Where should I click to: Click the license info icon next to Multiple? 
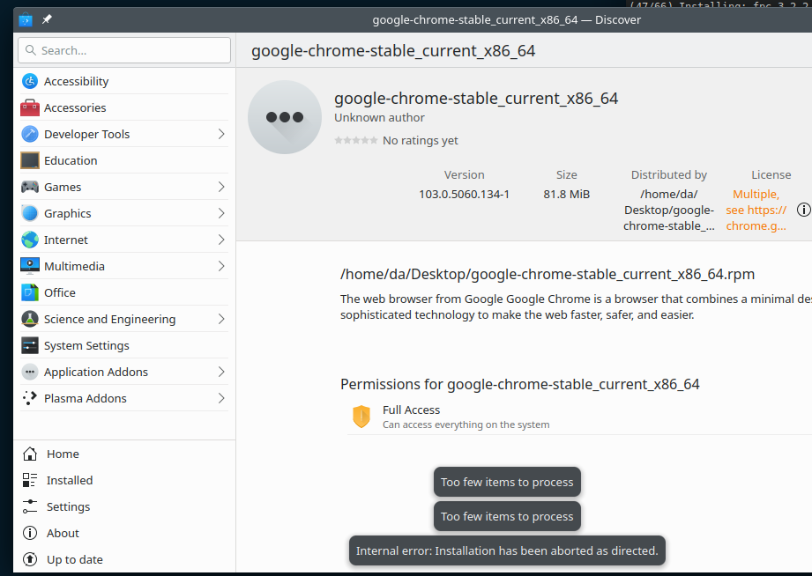(x=804, y=210)
